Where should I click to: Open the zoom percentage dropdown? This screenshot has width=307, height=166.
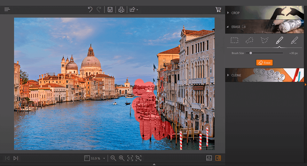pos(104,158)
